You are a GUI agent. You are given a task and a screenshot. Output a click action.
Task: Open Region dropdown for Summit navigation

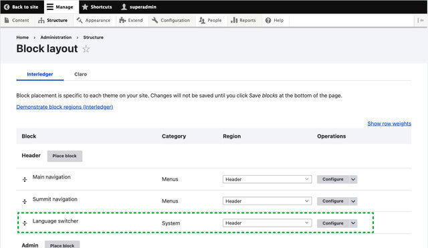[267, 201]
